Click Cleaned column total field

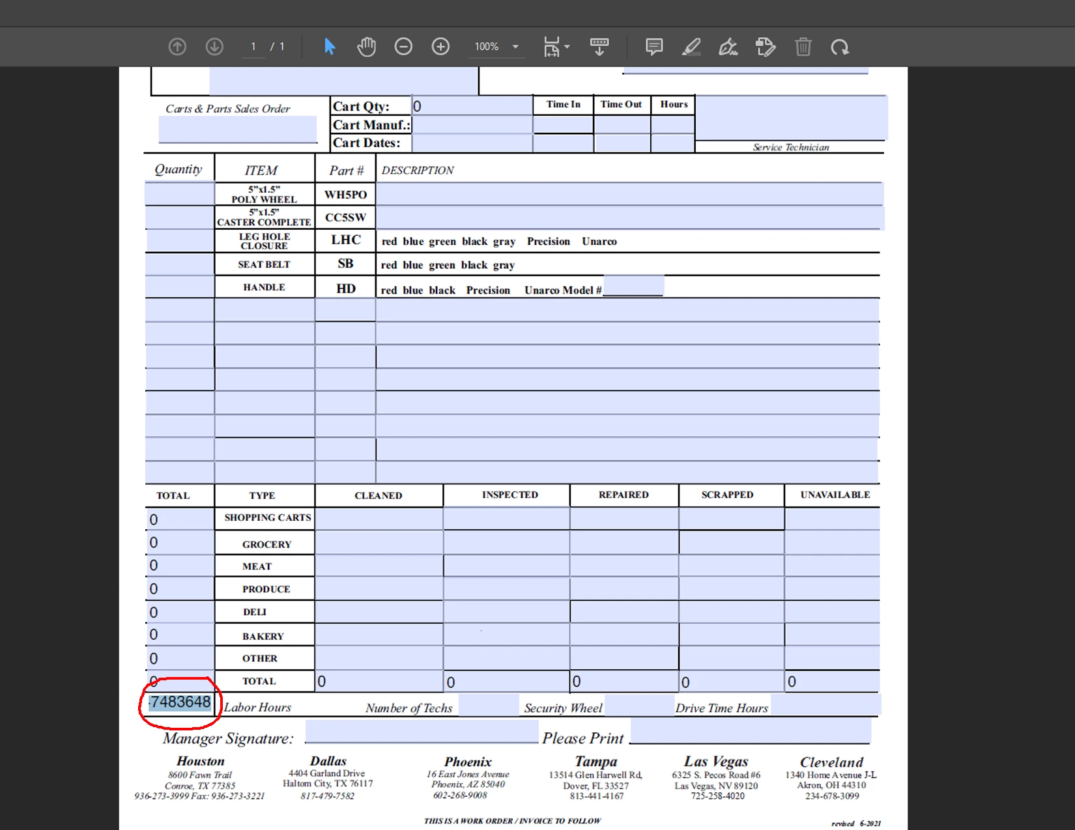click(379, 681)
